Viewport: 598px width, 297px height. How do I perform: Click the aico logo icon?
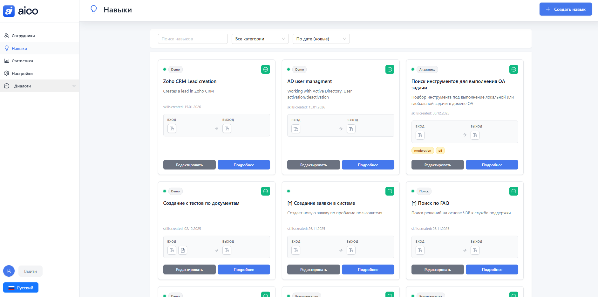pyautogui.click(x=9, y=11)
